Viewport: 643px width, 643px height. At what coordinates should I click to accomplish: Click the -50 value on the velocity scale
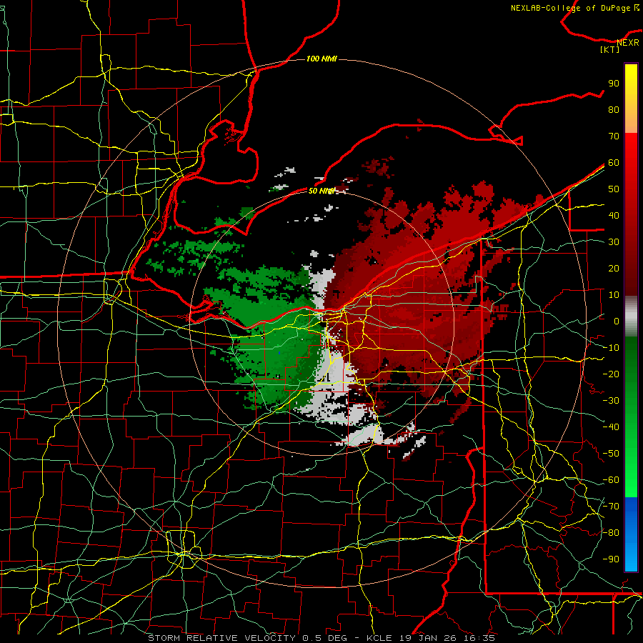[611, 454]
